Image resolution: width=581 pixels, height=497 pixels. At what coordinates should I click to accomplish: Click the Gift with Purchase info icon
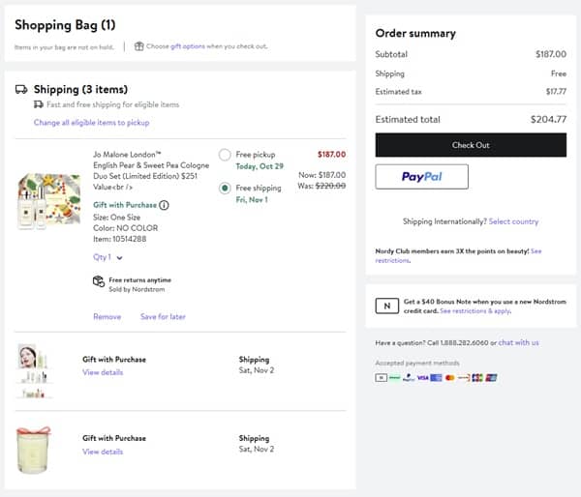coord(164,205)
